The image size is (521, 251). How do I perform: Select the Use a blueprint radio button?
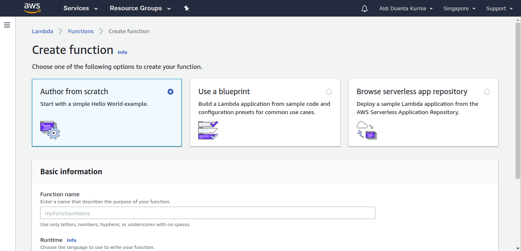pos(329,92)
